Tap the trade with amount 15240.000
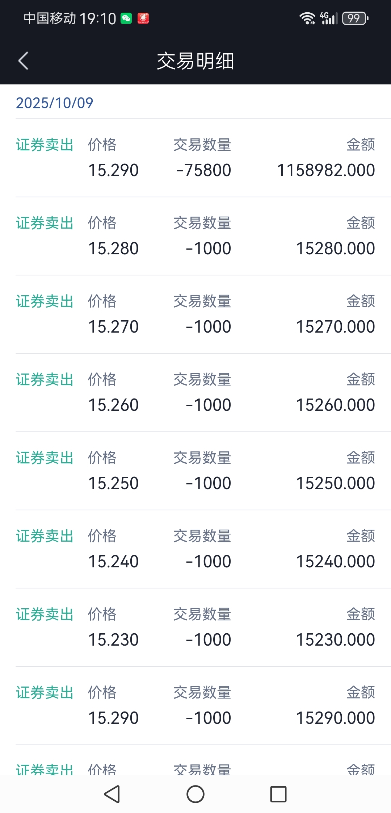The image size is (391, 813). click(x=195, y=549)
